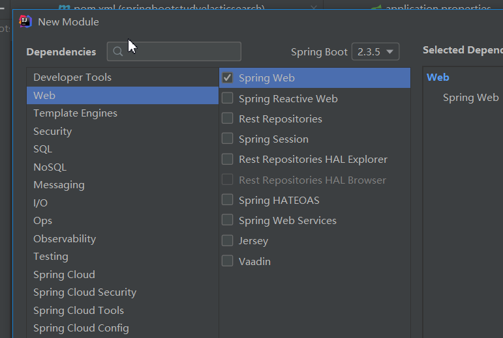
Task: Tick the Spring HATEOAS checkbox
Action: point(228,200)
